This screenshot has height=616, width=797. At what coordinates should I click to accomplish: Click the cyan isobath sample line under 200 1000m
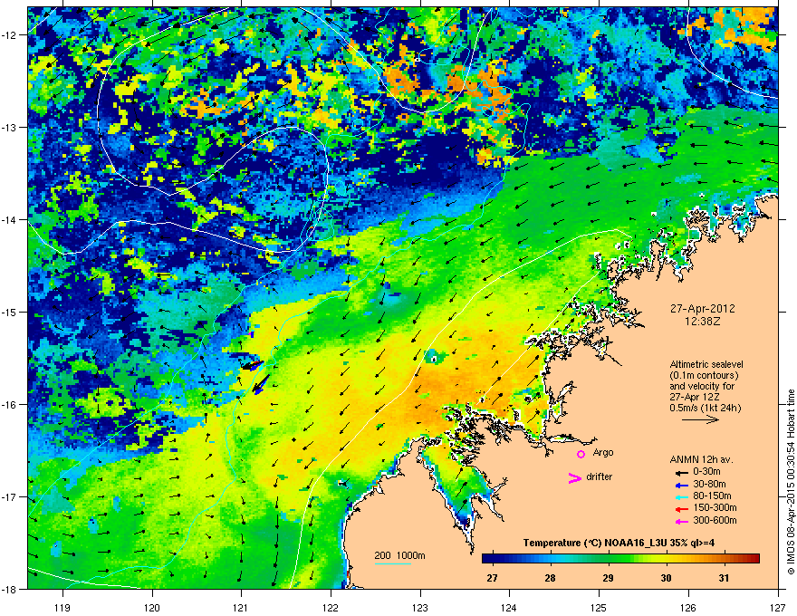click(392, 563)
